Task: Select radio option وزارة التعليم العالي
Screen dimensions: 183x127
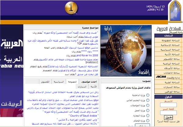Action: [x=148, y=100]
